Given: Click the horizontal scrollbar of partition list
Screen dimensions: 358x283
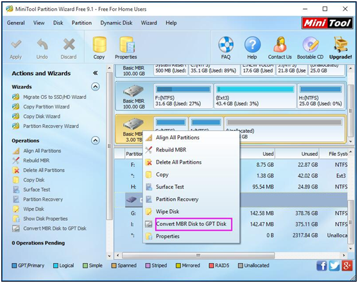Looking at the screenshot, I should [x=198, y=255].
